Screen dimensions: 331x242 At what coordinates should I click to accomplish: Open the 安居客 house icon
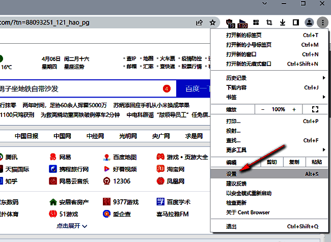53,202
